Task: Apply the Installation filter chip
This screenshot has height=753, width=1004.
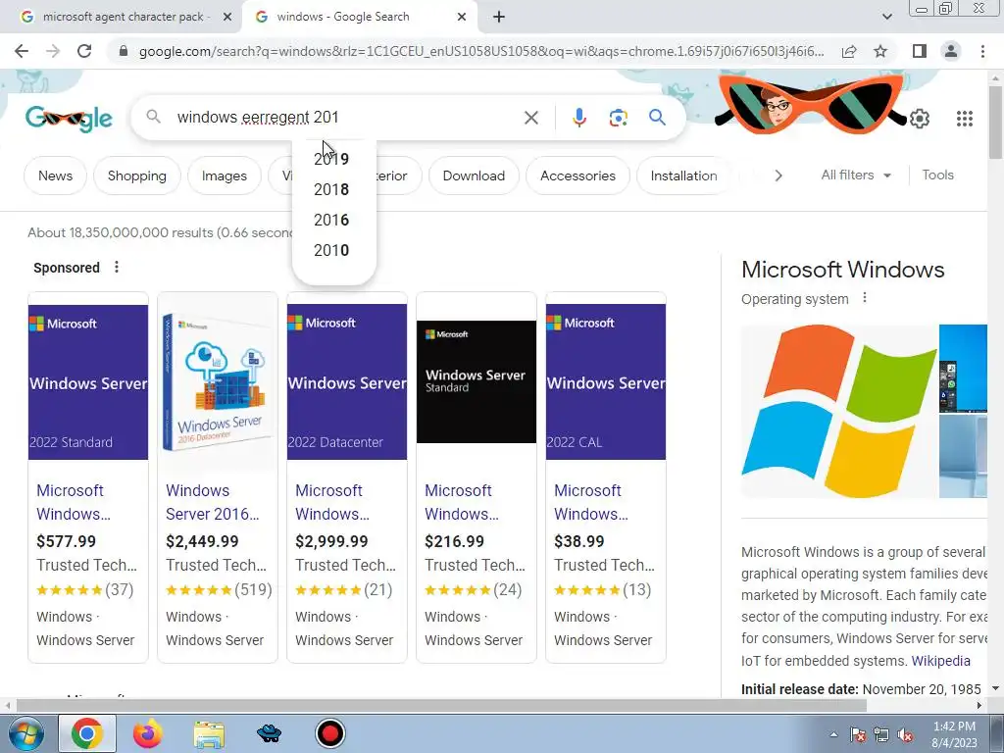Action: point(683,176)
